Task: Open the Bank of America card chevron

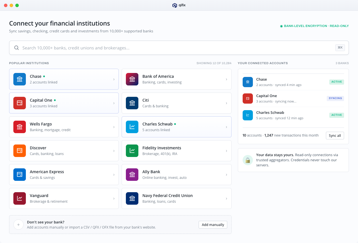Action: pos(226,79)
